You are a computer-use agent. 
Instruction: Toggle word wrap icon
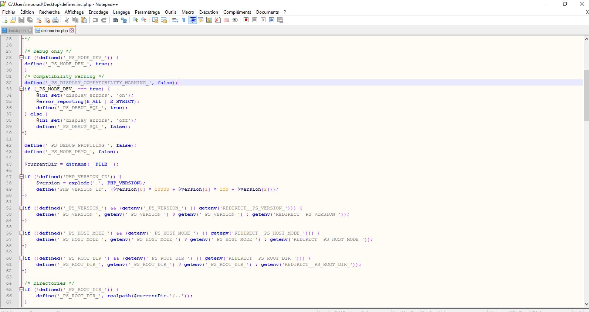click(175, 20)
